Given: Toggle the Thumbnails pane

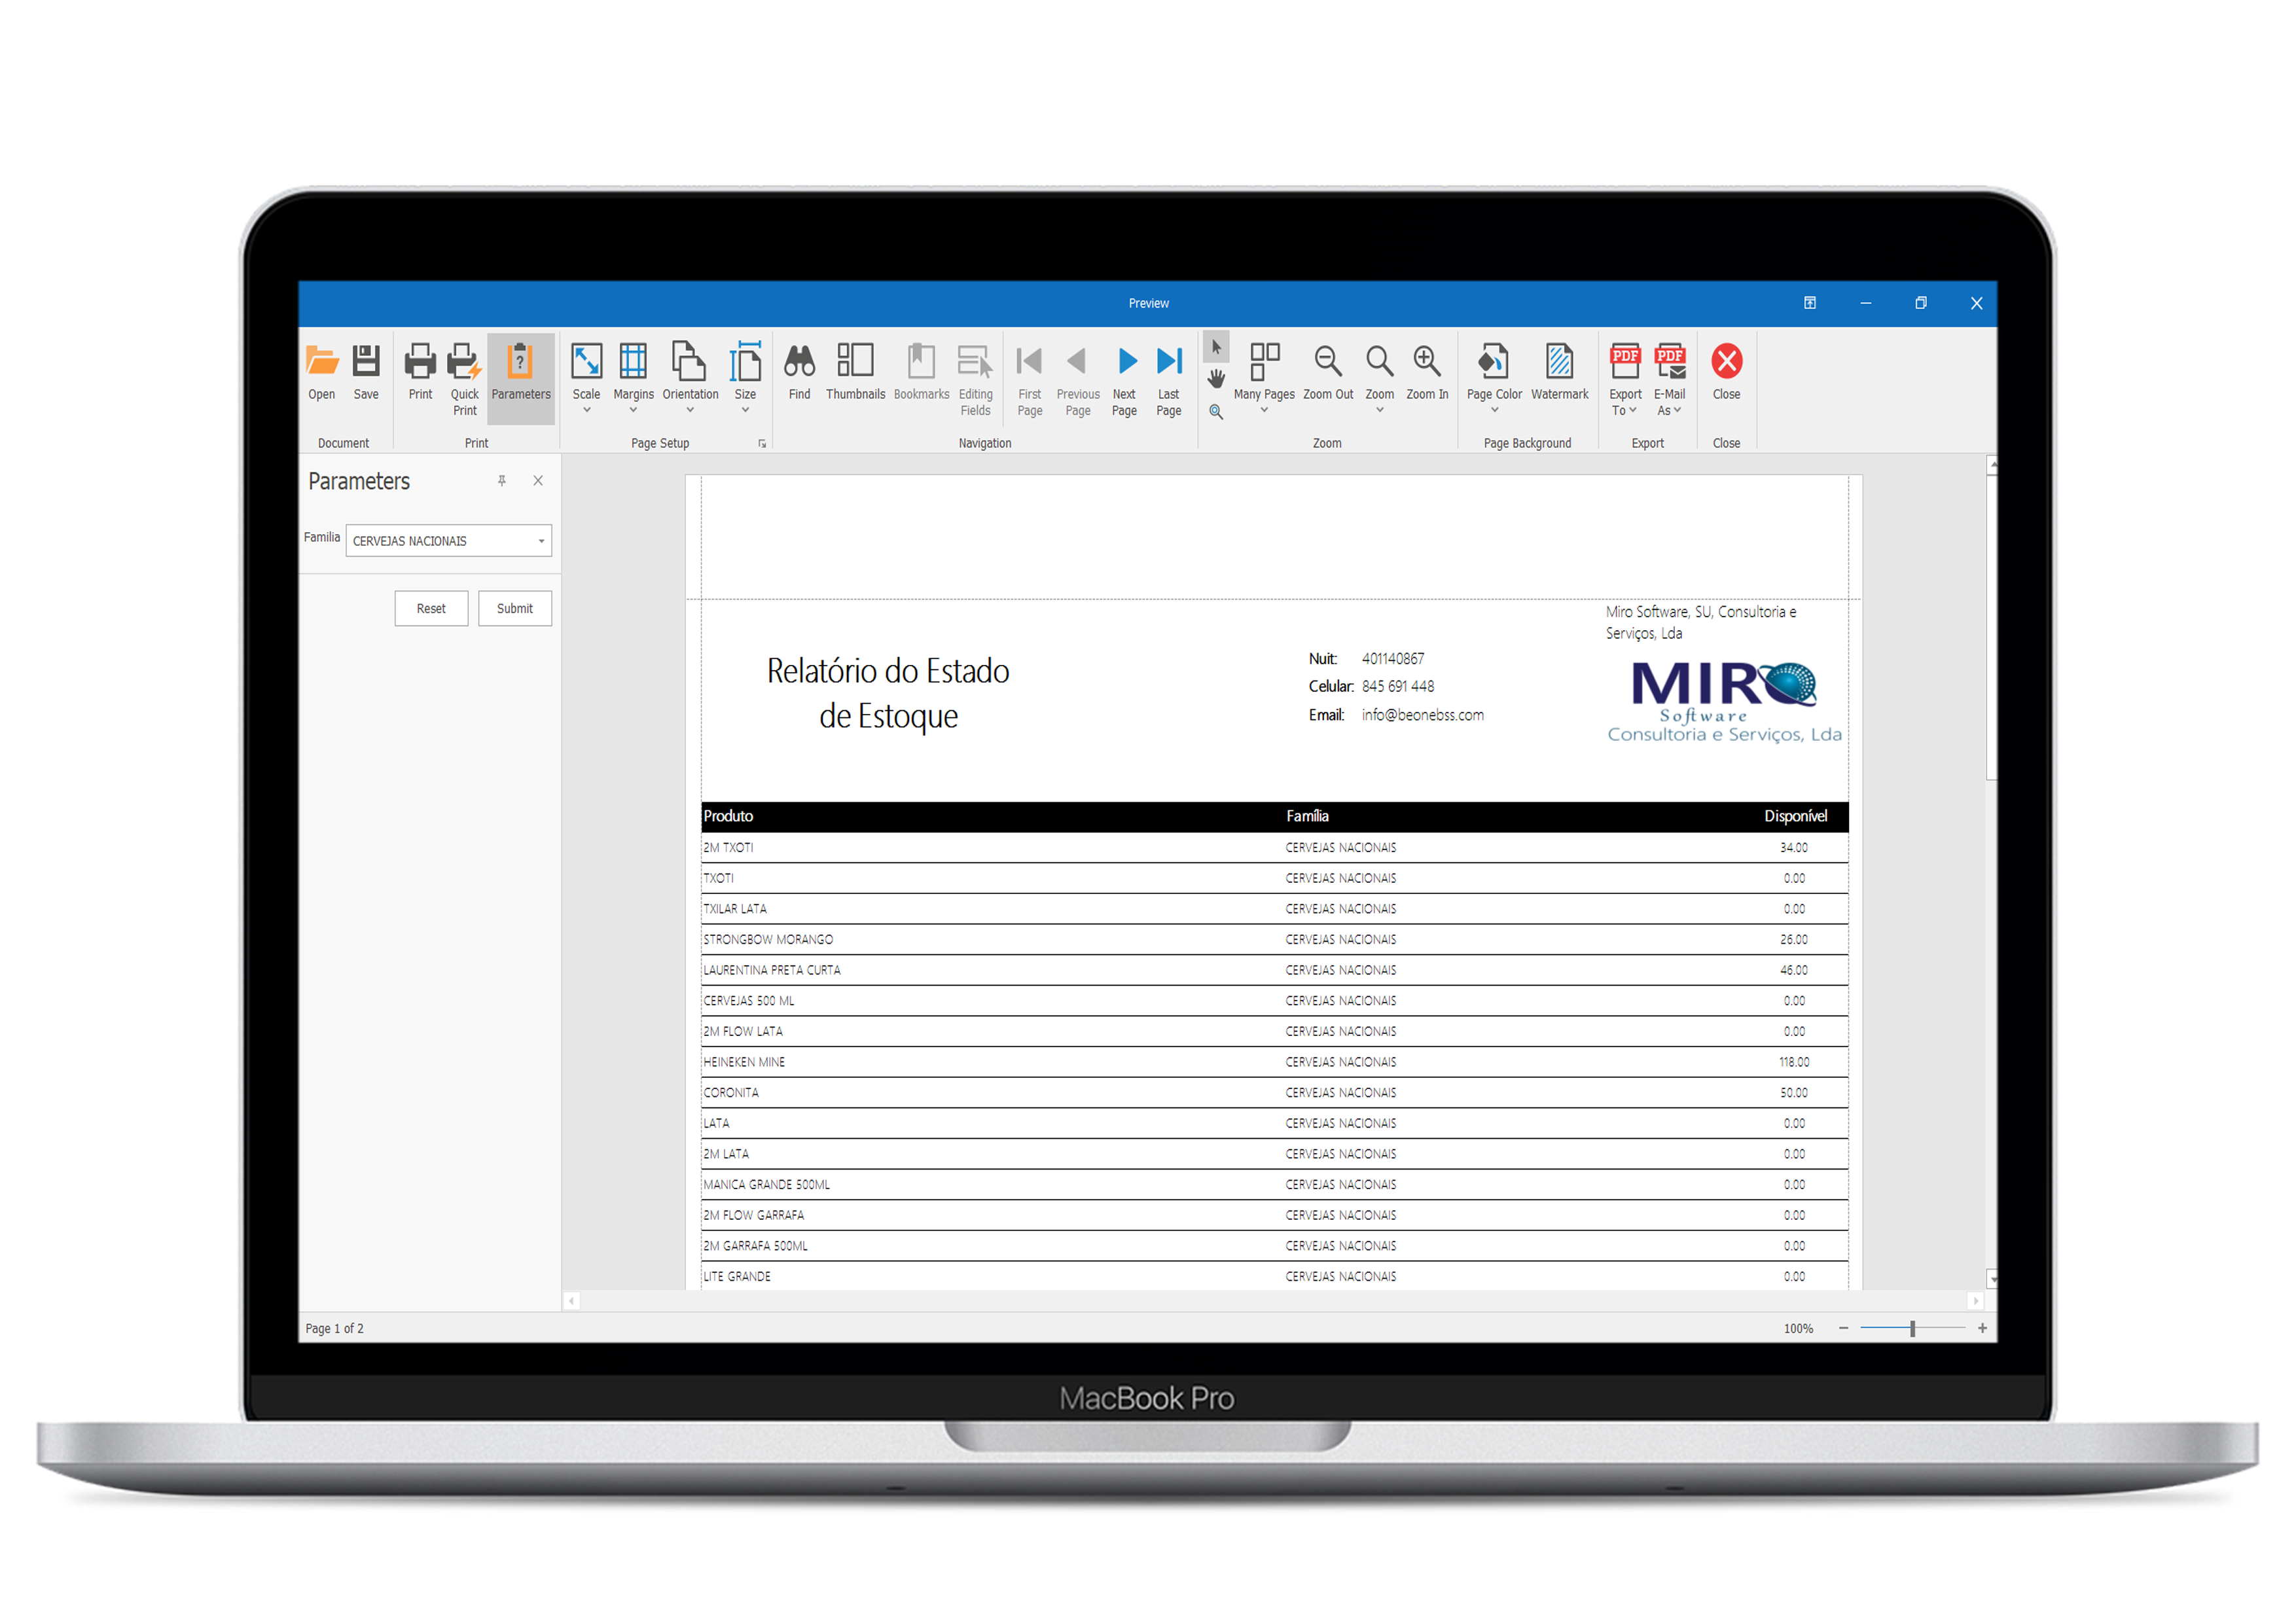Looking at the screenshot, I should [x=855, y=371].
